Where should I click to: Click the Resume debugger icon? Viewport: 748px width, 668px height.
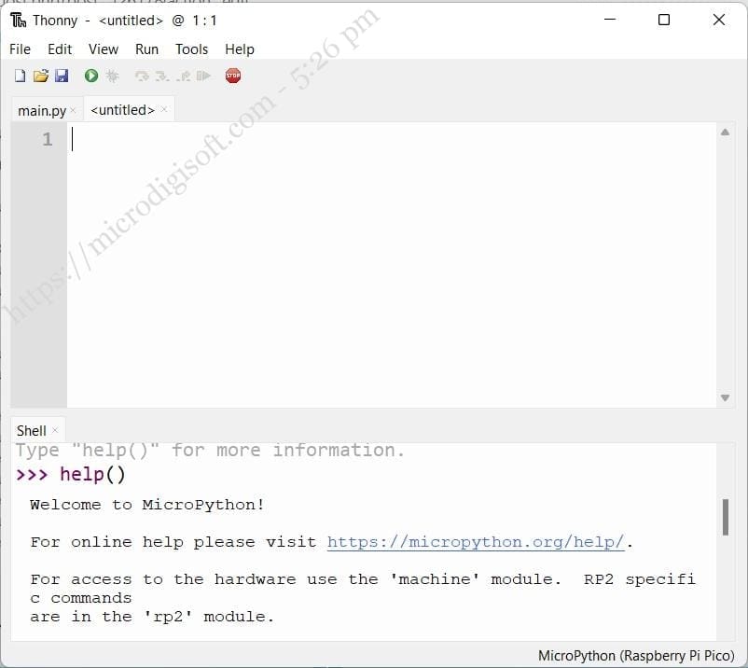click(x=203, y=76)
